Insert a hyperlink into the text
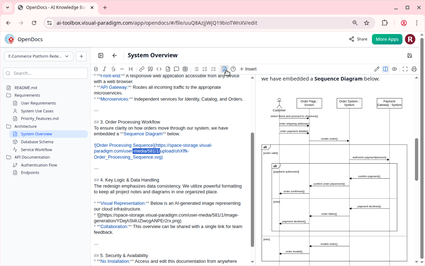This screenshot has width=425, height=266. pyautogui.click(x=142, y=69)
